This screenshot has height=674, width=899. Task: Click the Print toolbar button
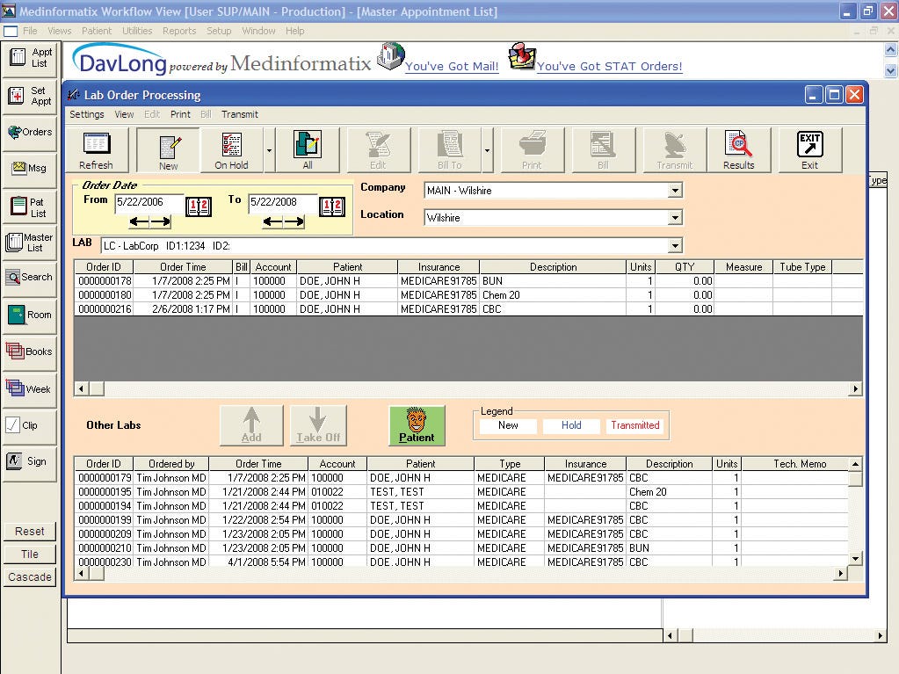[532, 150]
